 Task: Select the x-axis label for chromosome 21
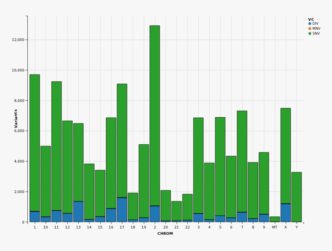tap(176, 227)
